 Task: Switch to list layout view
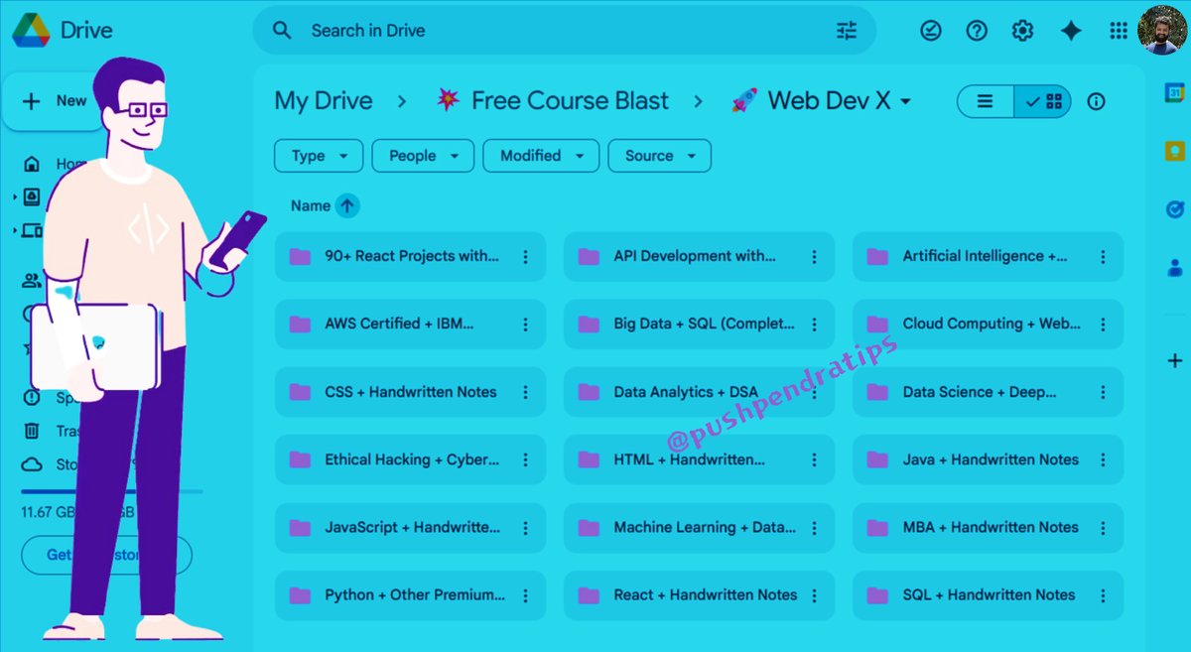[985, 101]
